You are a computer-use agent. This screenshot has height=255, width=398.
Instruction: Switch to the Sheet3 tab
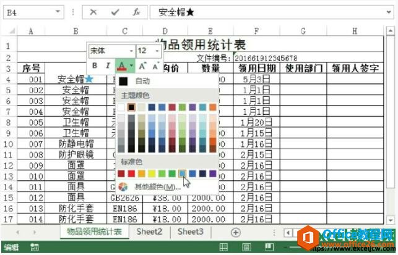point(191,232)
